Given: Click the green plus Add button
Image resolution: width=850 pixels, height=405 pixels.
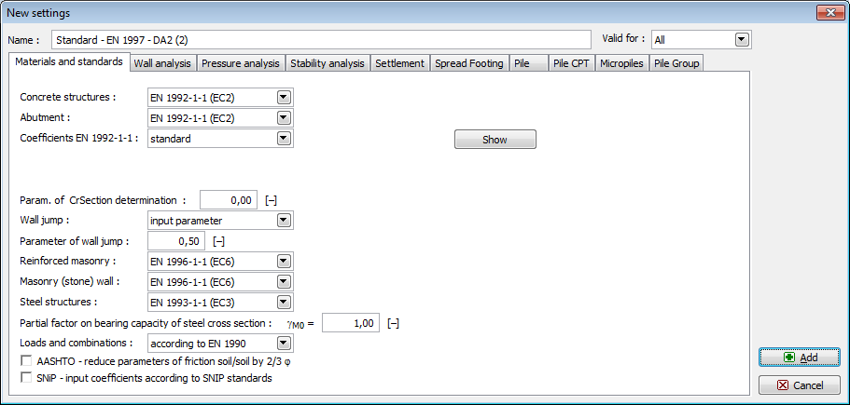Looking at the screenshot, I should click(x=799, y=358).
